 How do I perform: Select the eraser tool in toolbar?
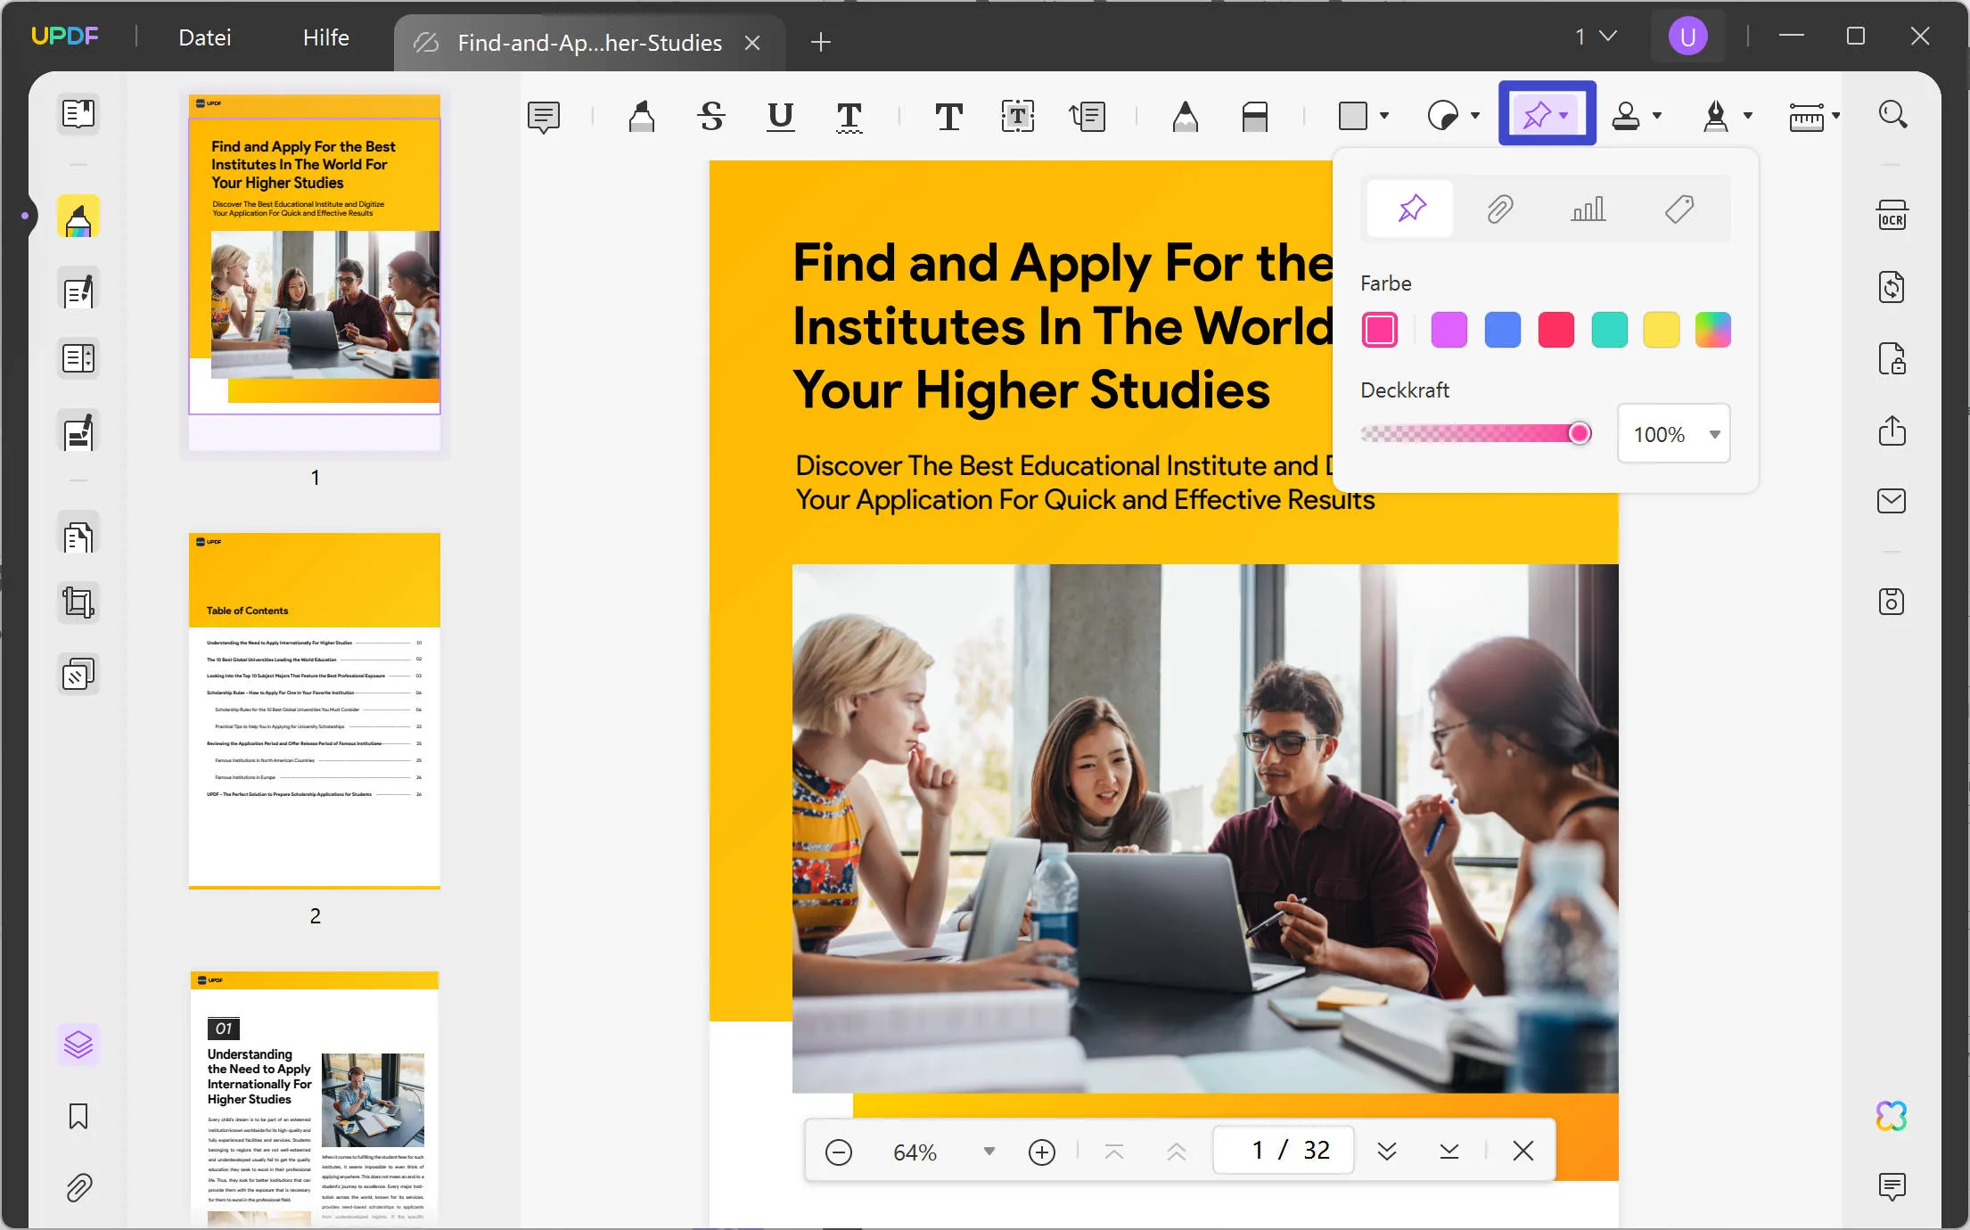tap(1254, 116)
